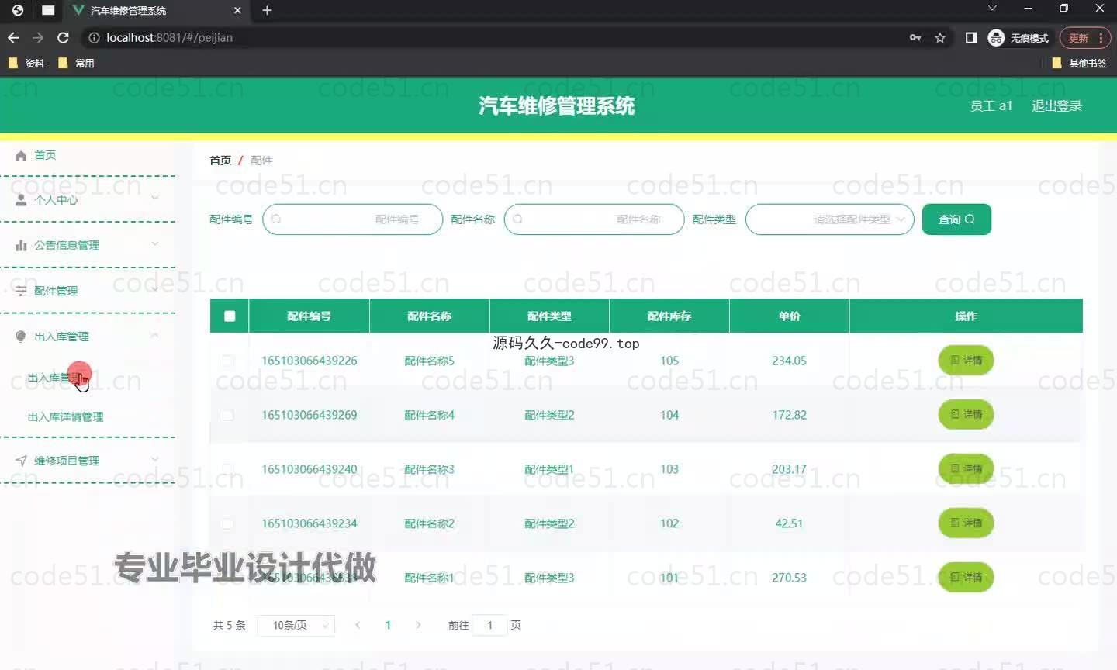The height and width of the screenshot is (670, 1117).
Task: Click the 配件编号 search input
Action: pyautogui.click(x=353, y=219)
